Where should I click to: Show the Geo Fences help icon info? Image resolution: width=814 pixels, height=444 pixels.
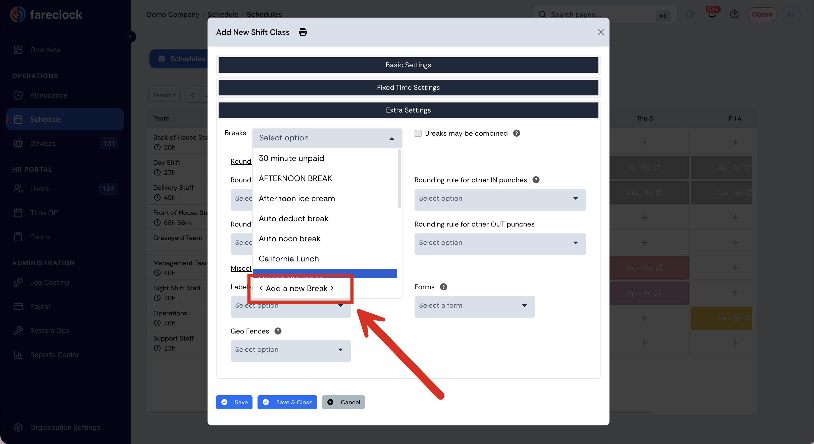278,331
